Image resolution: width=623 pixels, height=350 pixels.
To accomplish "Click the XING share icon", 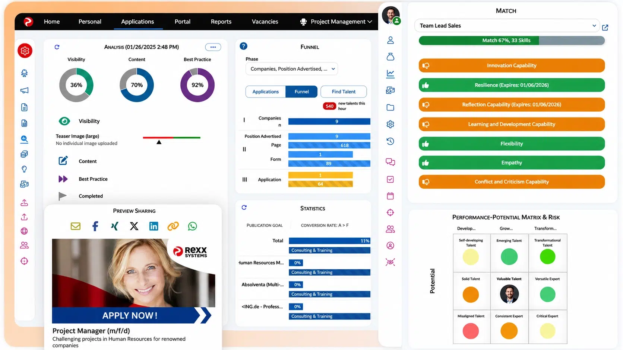I will tap(114, 226).
